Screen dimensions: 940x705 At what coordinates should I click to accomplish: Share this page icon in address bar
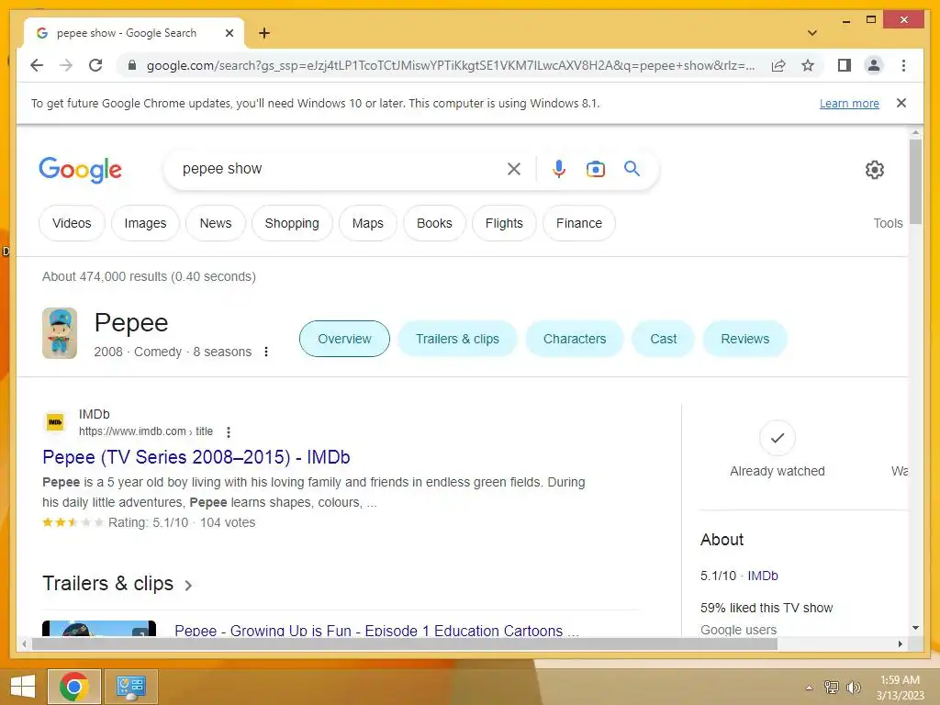(778, 65)
